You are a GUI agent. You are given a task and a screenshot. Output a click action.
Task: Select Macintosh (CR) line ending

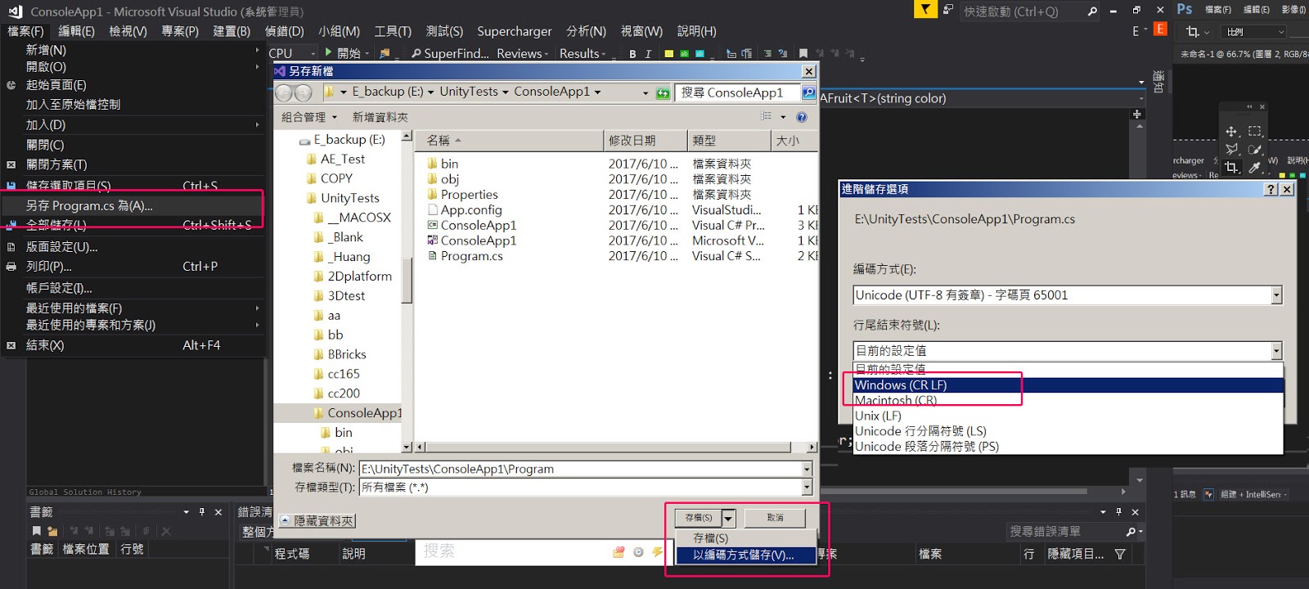[1068, 400]
